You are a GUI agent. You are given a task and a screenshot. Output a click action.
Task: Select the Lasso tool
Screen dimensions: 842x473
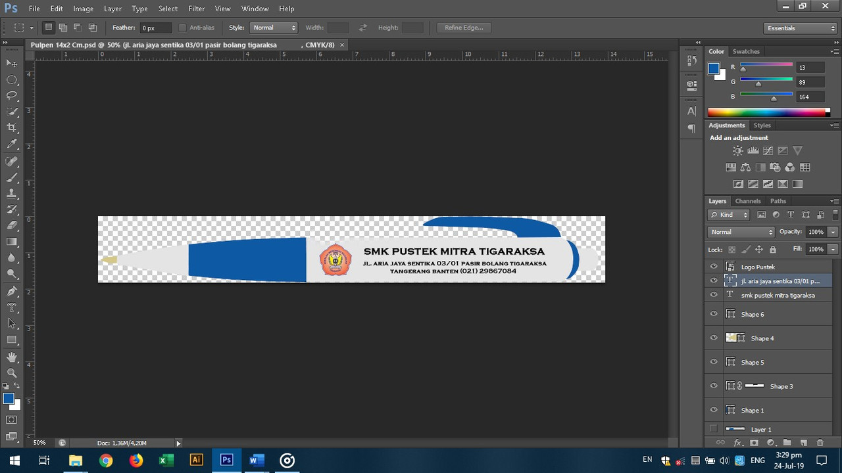click(x=12, y=96)
